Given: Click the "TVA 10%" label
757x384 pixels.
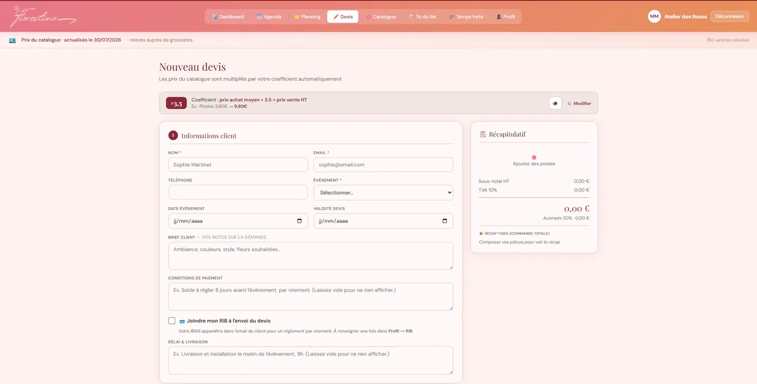Looking at the screenshot, I should [488, 190].
